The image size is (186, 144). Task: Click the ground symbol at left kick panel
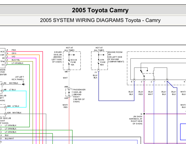[23, 83]
